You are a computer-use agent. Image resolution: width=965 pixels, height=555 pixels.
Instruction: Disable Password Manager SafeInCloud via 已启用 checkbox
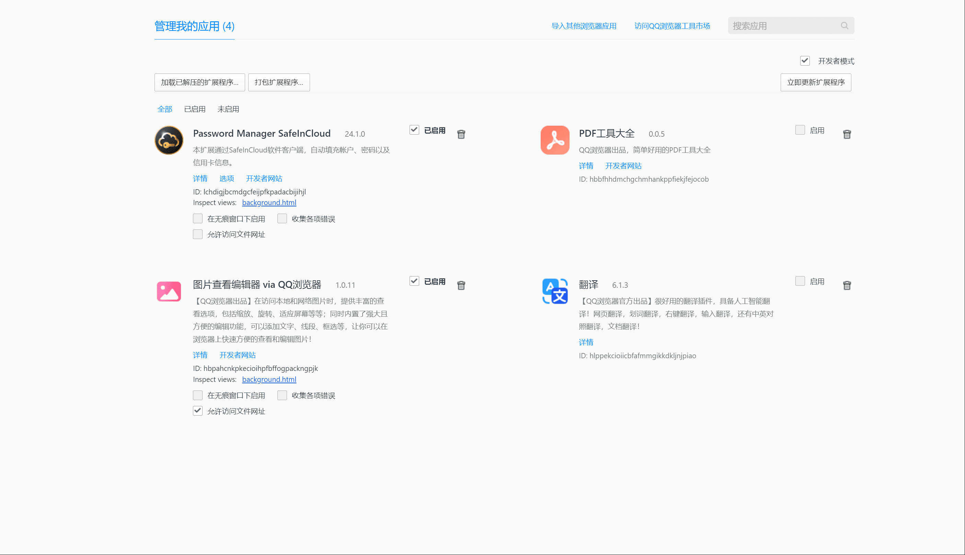[x=414, y=130]
